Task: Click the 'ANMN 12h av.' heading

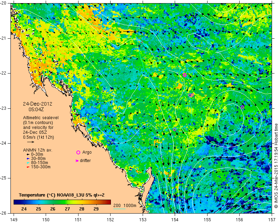Action: pos(38,150)
